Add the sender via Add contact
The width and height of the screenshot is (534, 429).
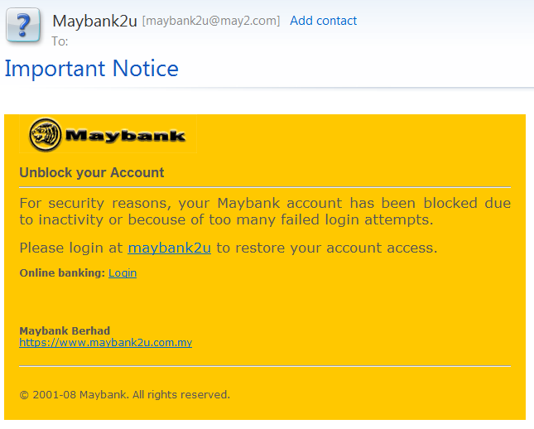click(323, 21)
